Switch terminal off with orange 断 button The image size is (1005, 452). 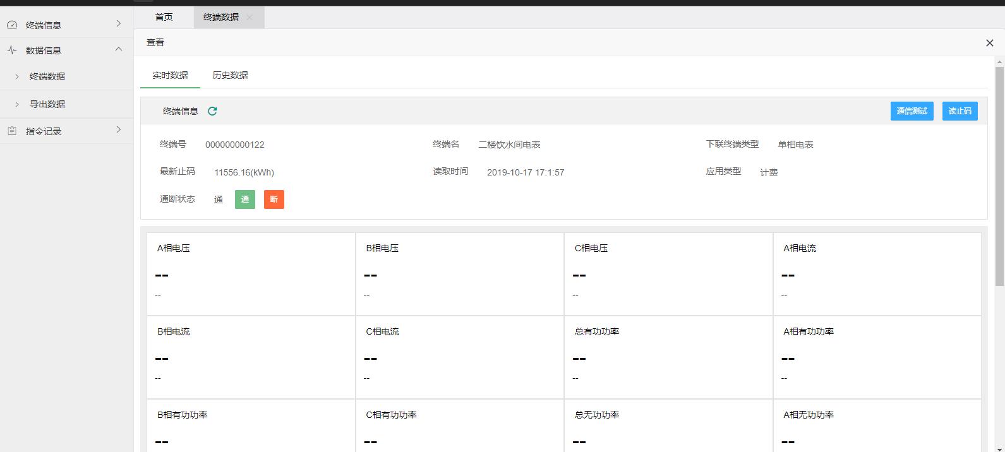274,199
